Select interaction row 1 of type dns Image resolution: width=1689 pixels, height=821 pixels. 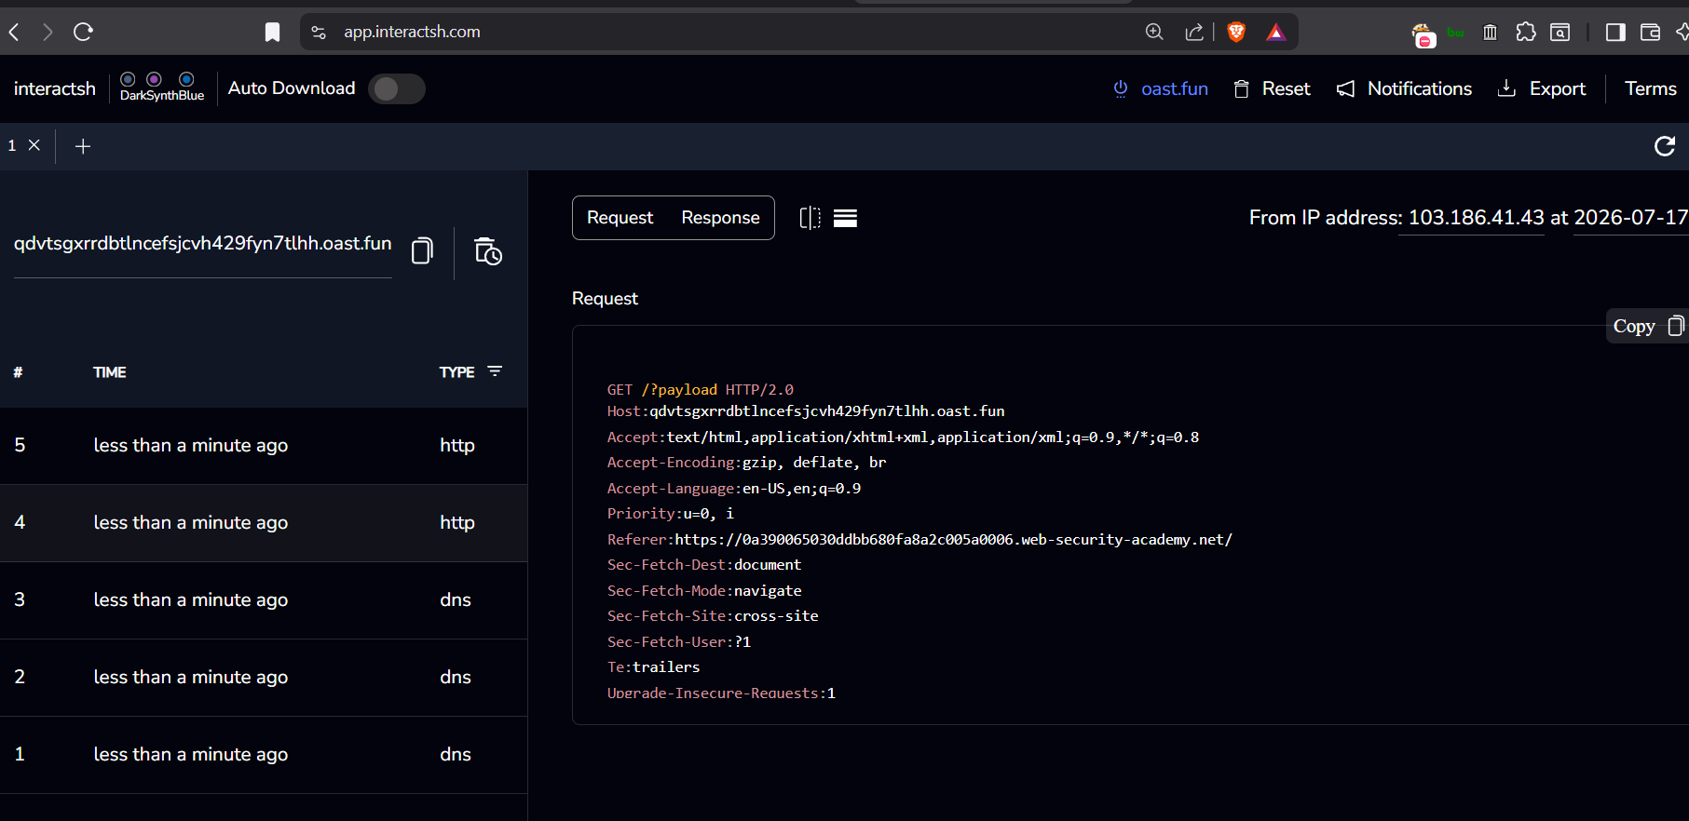pyautogui.click(x=264, y=755)
